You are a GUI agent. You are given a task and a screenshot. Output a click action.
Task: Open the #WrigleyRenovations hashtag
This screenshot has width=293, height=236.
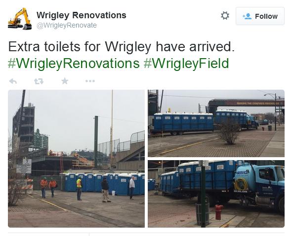click(x=74, y=64)
